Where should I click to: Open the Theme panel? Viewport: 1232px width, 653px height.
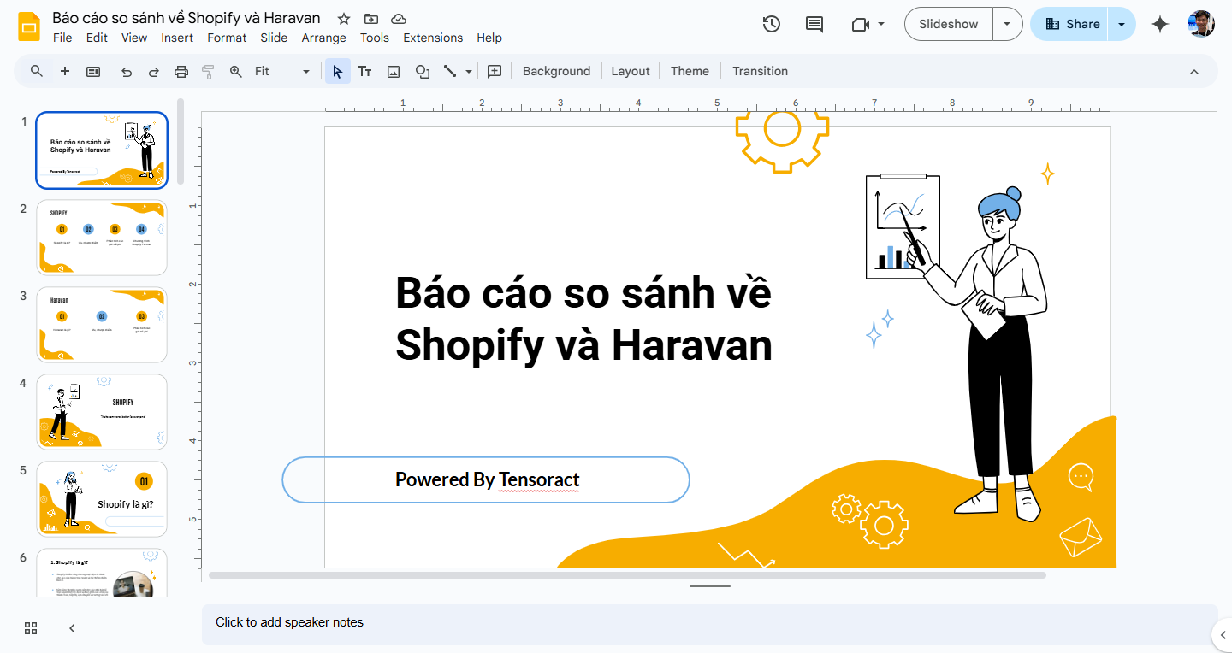[690, 72]
